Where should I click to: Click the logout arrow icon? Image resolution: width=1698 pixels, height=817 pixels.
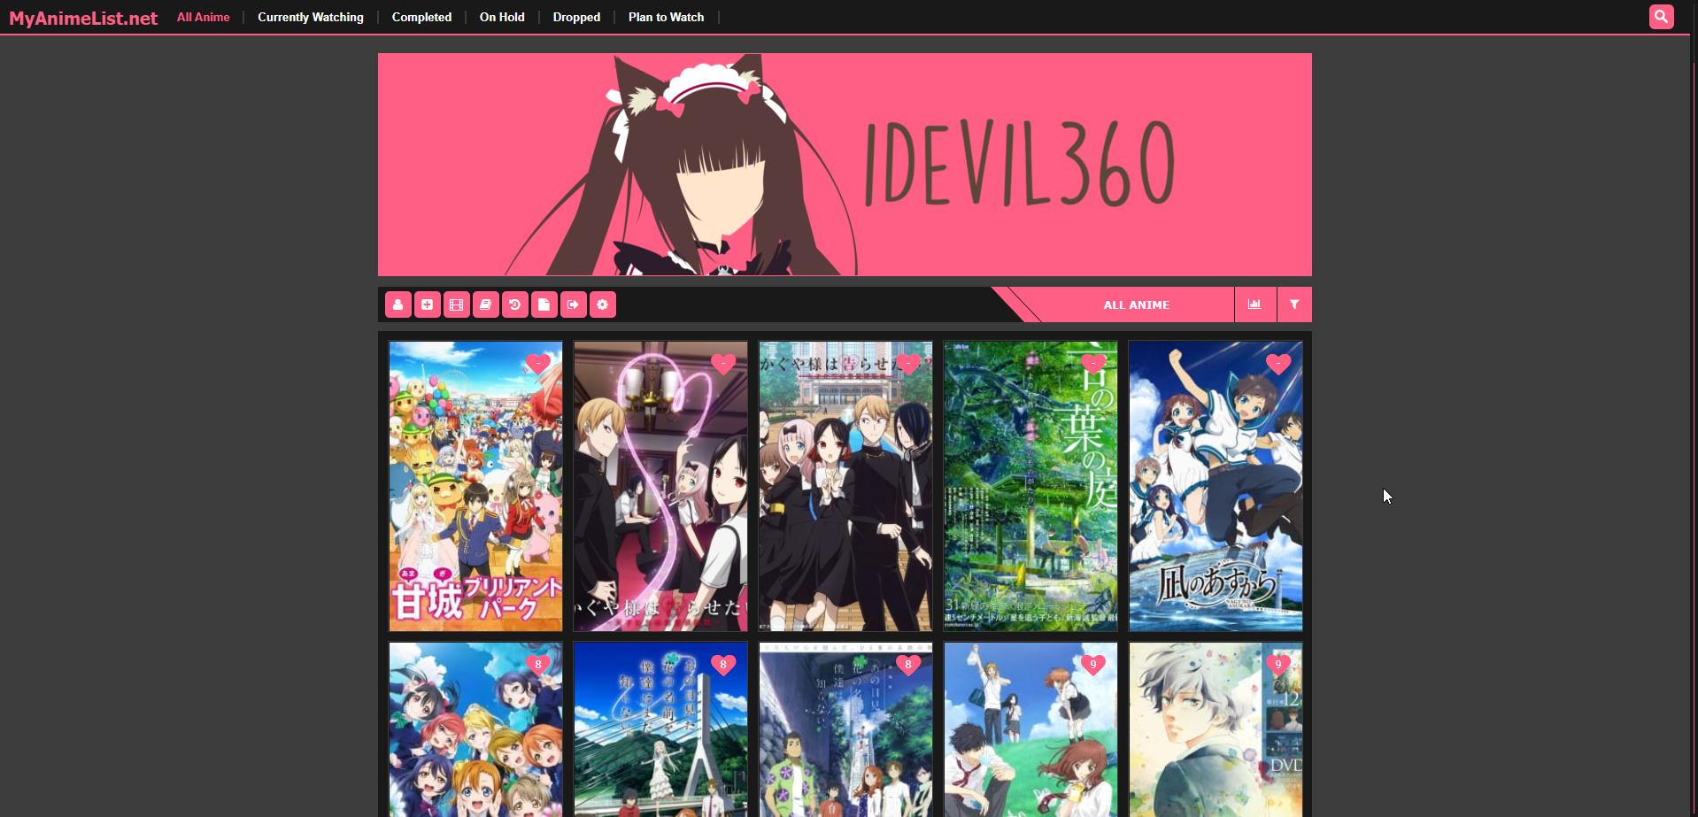pyautogui.click(x=573, y=304)
